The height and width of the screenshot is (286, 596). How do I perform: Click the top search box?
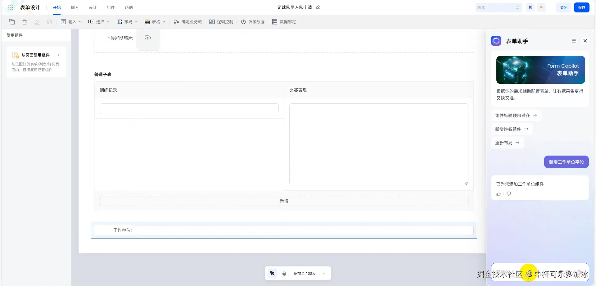499,7
